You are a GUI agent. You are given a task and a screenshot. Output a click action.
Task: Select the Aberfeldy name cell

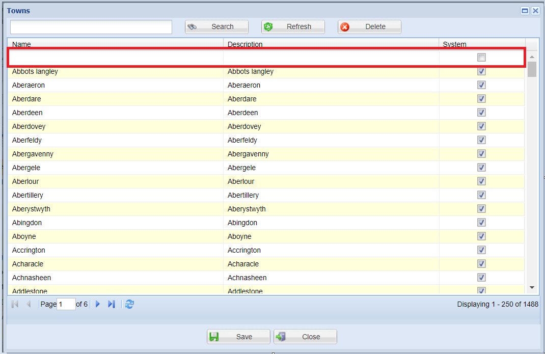click(x=116, y=140)
